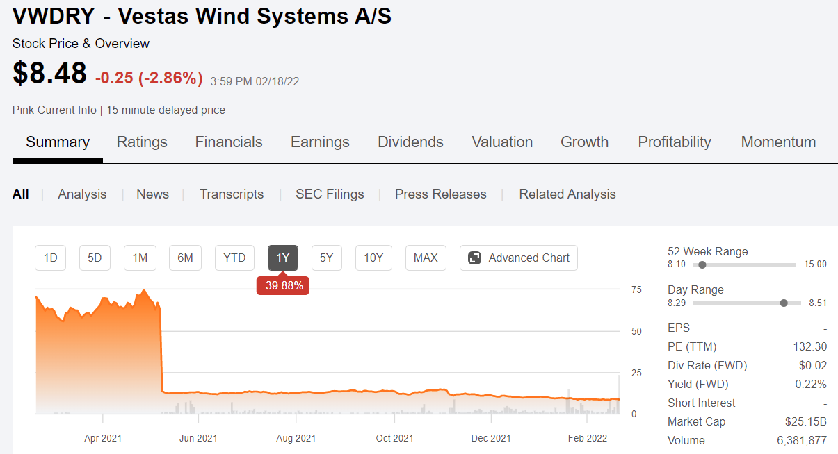Go to the Earnings tab

coord(320,142)
